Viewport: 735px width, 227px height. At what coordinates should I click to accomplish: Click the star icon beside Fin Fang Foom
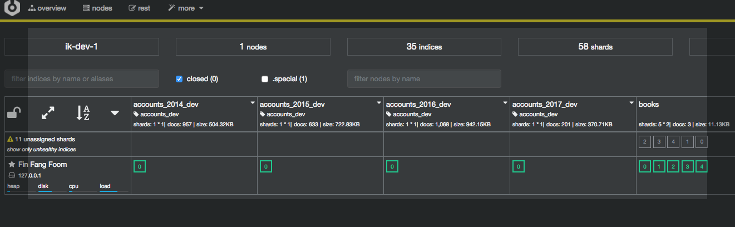[12, 165]
